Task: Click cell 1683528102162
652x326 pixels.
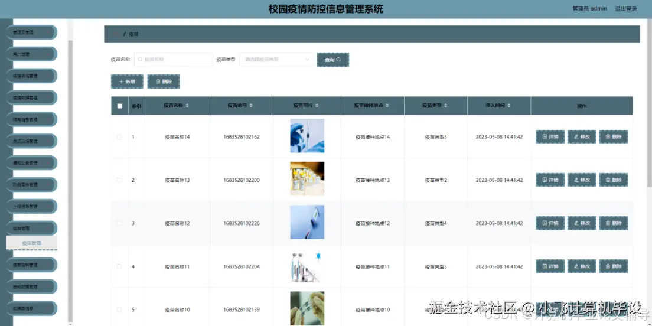Action: [242, 137]
